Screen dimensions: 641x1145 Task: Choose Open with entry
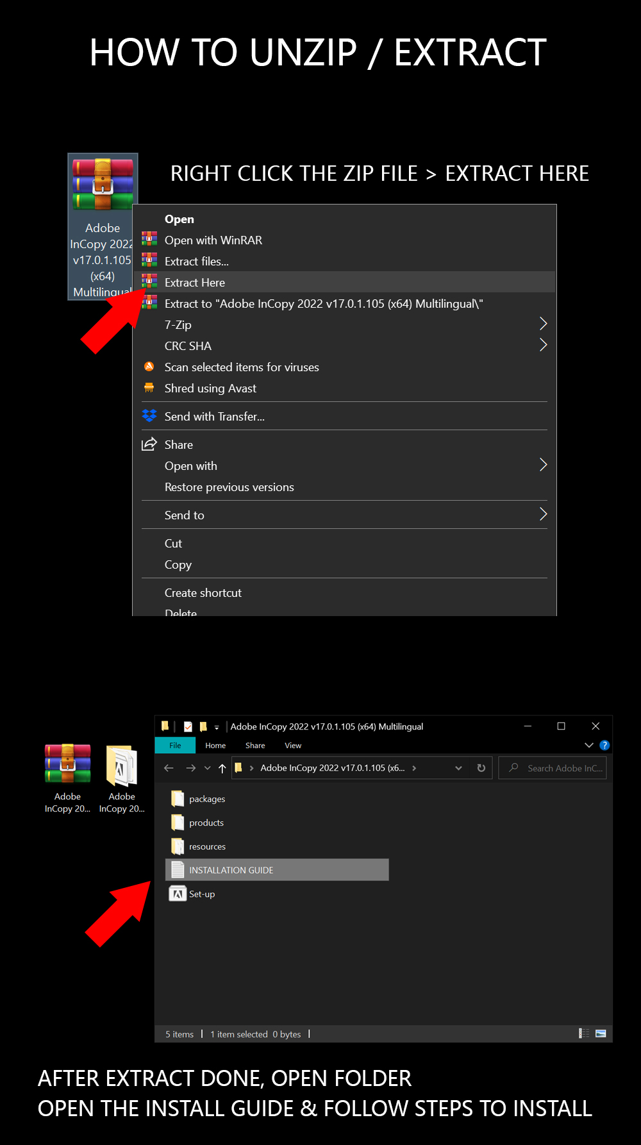point(191,466)
